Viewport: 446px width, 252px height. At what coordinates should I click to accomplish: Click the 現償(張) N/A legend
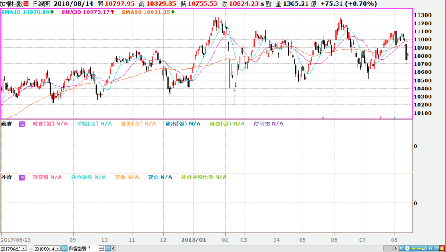point(227,124)
